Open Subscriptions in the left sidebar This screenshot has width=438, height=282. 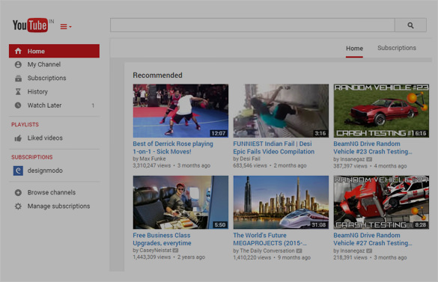(x=46, y=78)
